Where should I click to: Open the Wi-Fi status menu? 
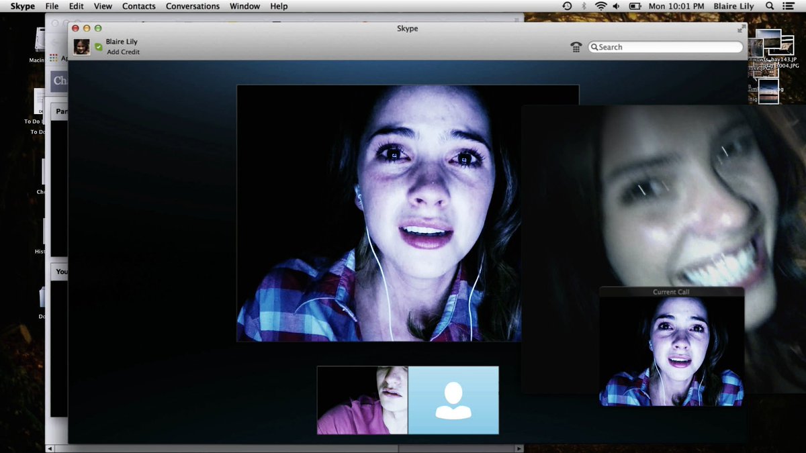pos(600,6)
